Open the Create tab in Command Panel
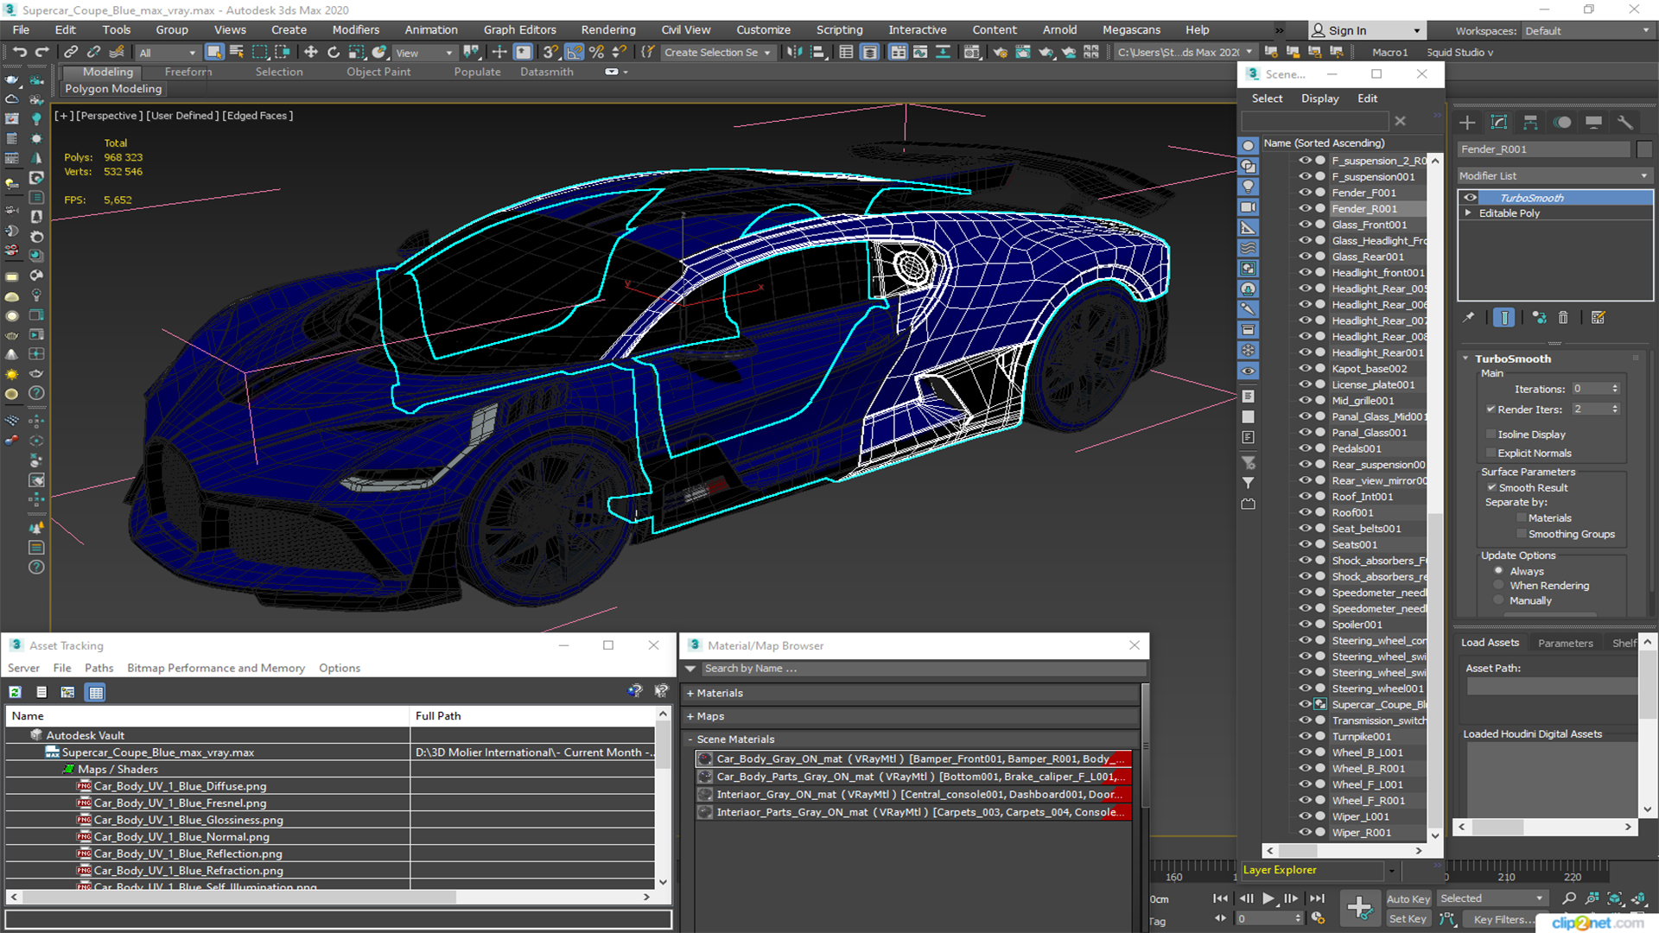Image resolution: width=1659 pixels, height=933 pixels. point(1467,122)
